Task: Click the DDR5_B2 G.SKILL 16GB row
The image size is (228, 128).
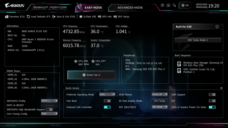Action: click(x=27, y=88)
